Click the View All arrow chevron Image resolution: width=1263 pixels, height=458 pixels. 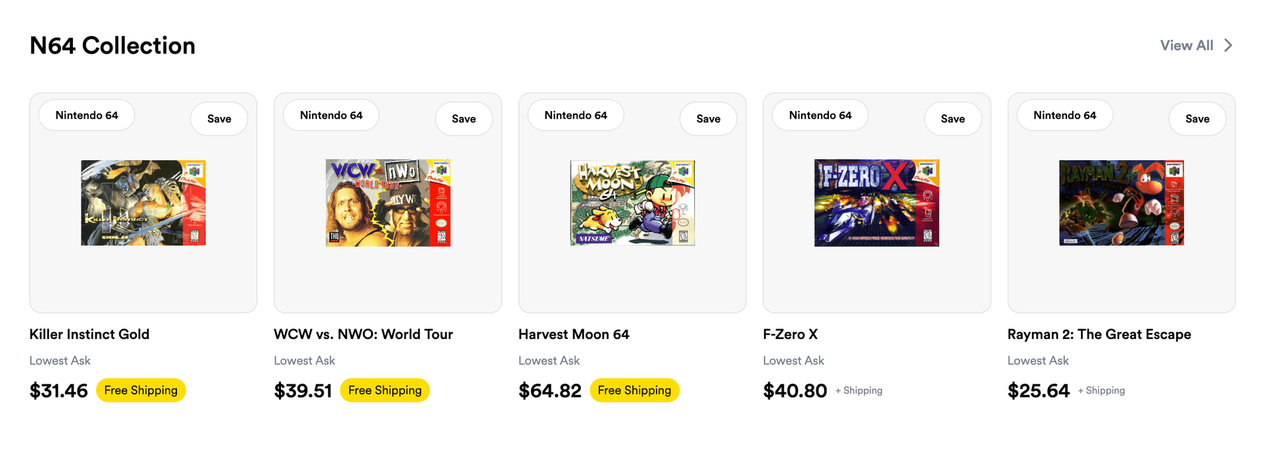tap(1228, 45)
